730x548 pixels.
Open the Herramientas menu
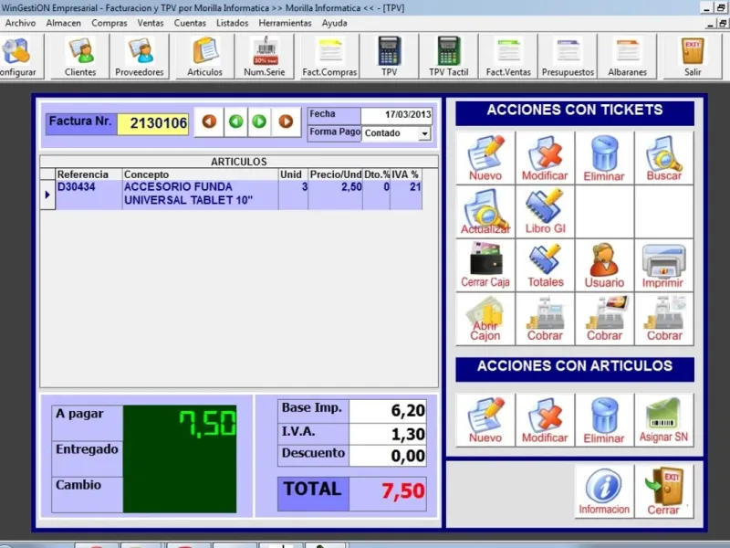[285, 23]
